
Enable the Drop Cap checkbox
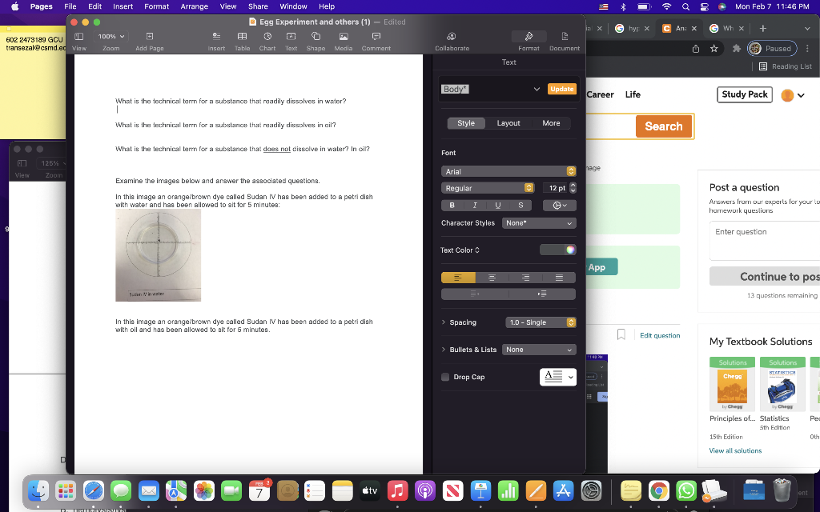click(x=444, y=377)
